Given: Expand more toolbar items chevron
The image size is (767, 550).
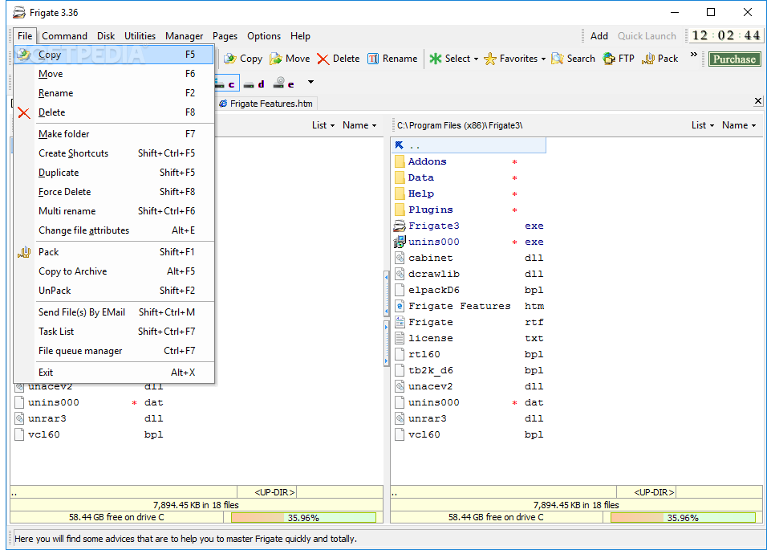Looking at the screenshot, I should pos(694,55).
